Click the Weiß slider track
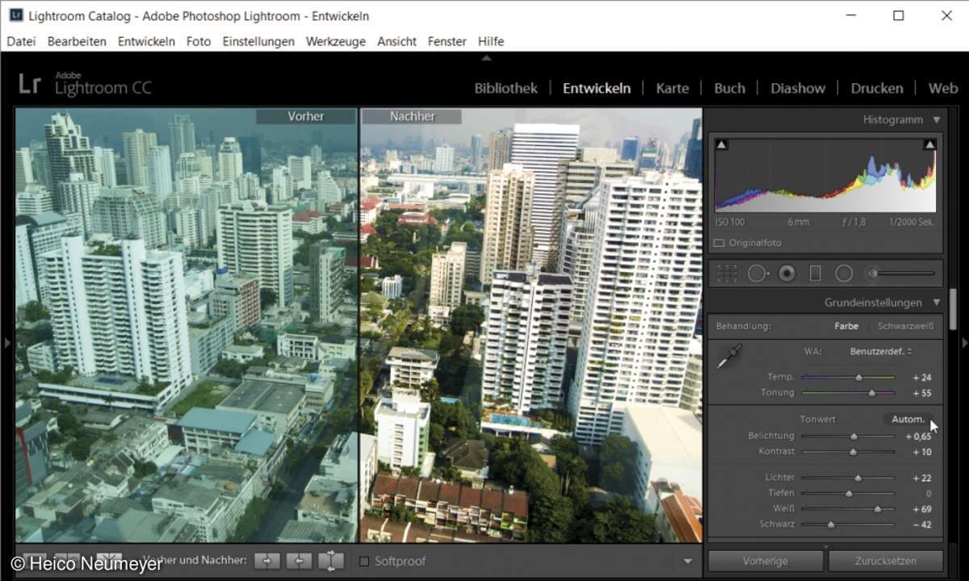This screenshot has height=581, width=969. (848, 509)
